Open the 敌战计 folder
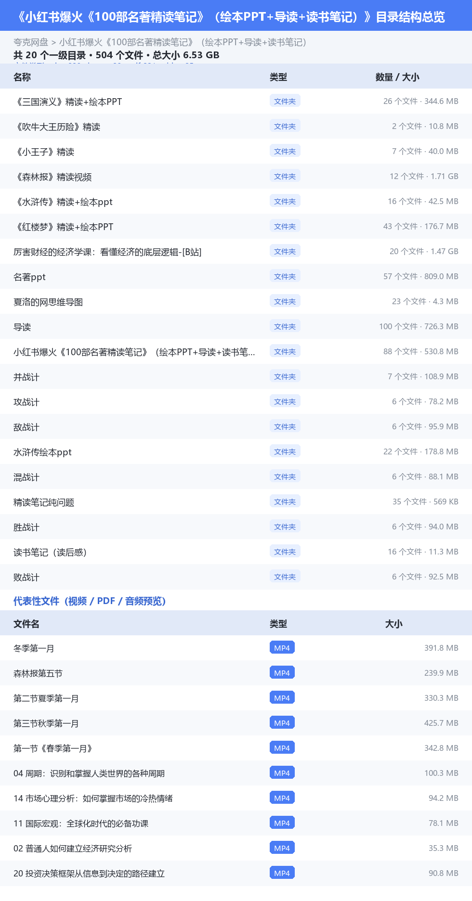The height and width of the screenshot is (901, 472). click(26, 427)
